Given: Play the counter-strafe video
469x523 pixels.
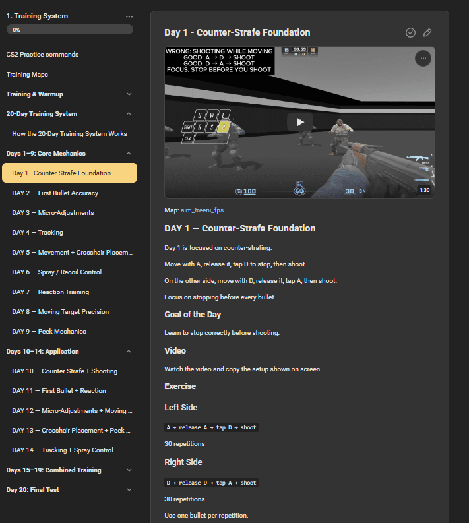Looking at the screenshot, I should (300, 122).
